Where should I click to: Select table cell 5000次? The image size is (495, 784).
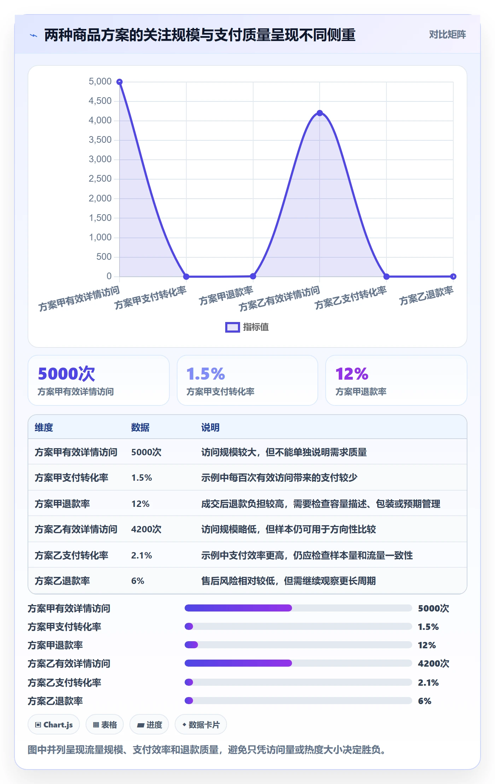click(146, 452)
